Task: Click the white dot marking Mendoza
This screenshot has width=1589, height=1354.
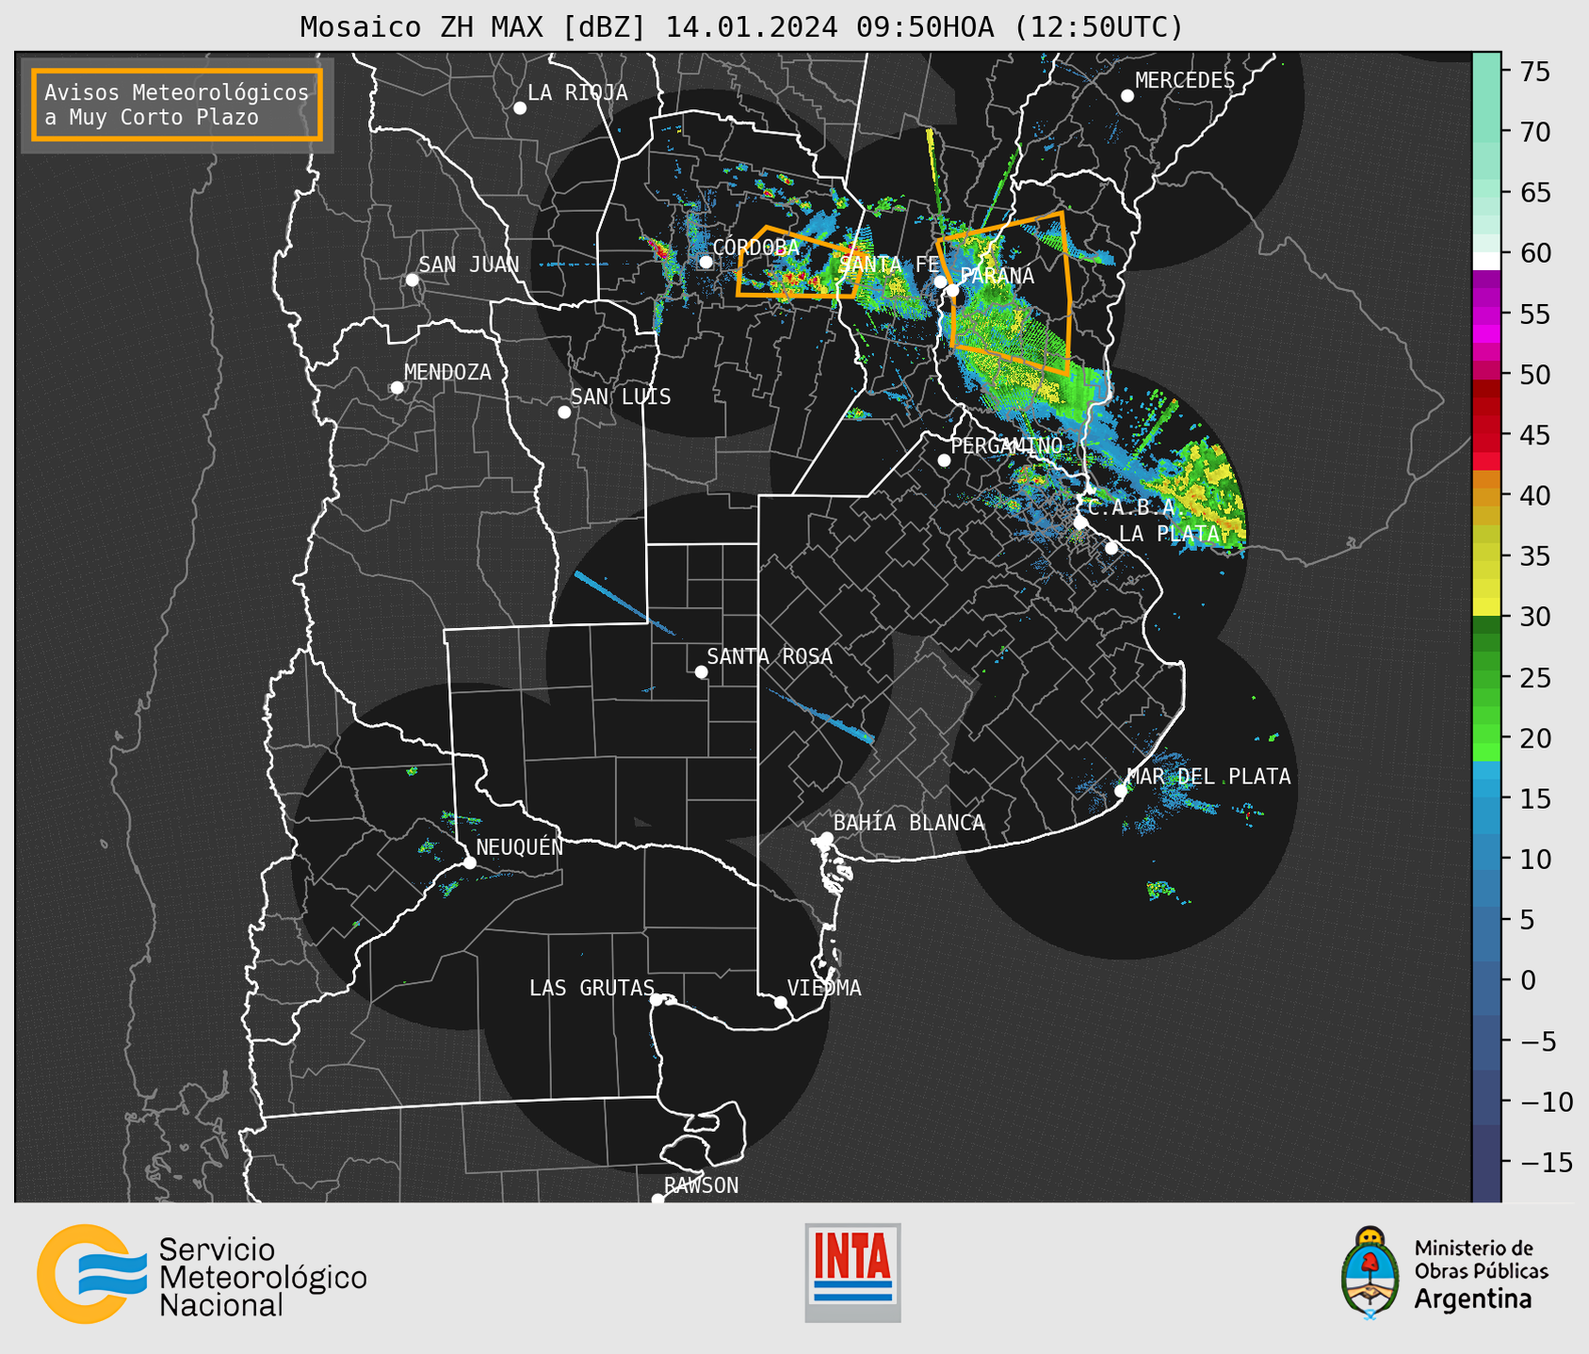Action: [x=397, y=388]
